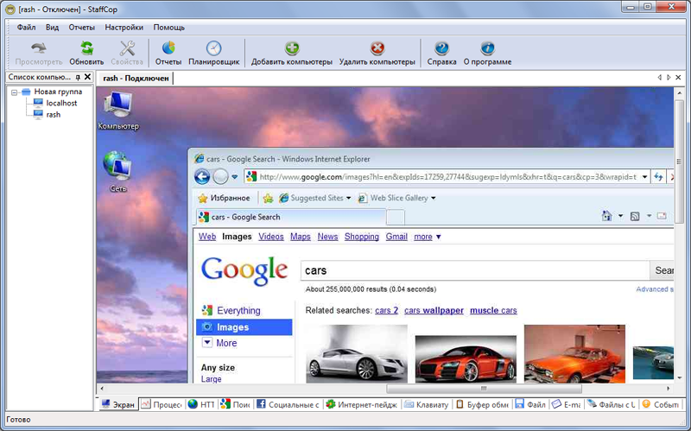Click muscle cars related search link
Screen dimensions: 691x431
[x=493, y=311]
